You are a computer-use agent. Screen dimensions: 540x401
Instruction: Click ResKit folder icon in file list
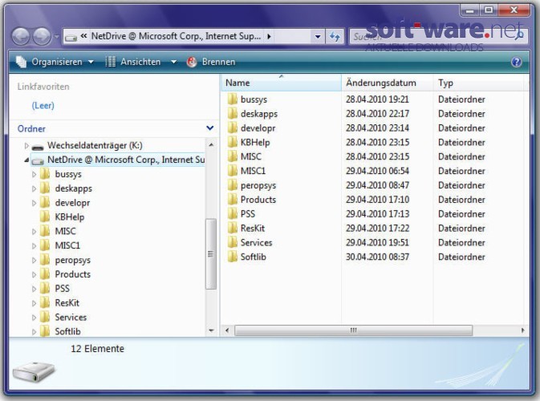(x=233, y=229)
